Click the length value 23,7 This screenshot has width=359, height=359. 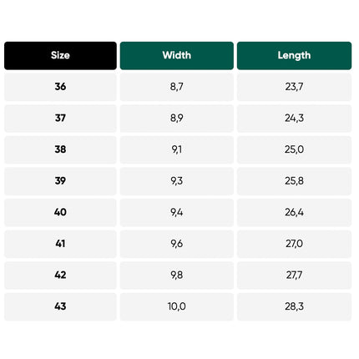coord(294,87)
